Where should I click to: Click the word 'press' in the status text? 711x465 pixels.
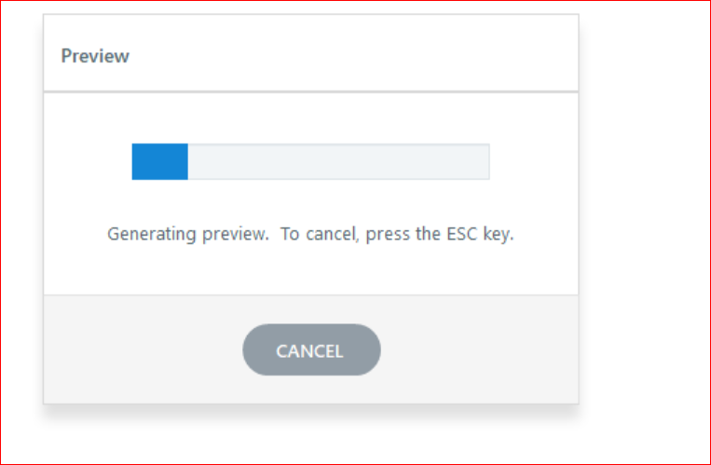(x=390, y=233)
